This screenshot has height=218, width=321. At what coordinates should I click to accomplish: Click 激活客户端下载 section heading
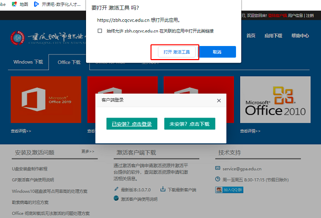pos(136,153)
